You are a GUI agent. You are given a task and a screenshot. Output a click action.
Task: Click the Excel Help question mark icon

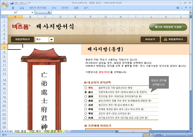178,8
